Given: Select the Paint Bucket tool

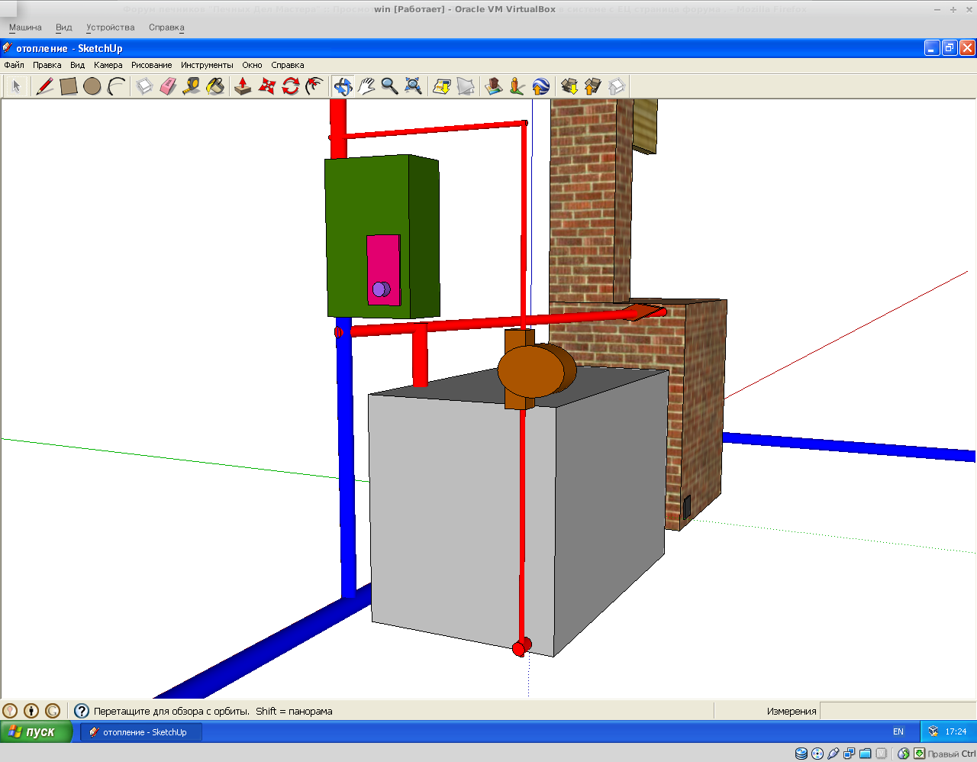Looking at the screenshot, I should (x=215, y=86).
